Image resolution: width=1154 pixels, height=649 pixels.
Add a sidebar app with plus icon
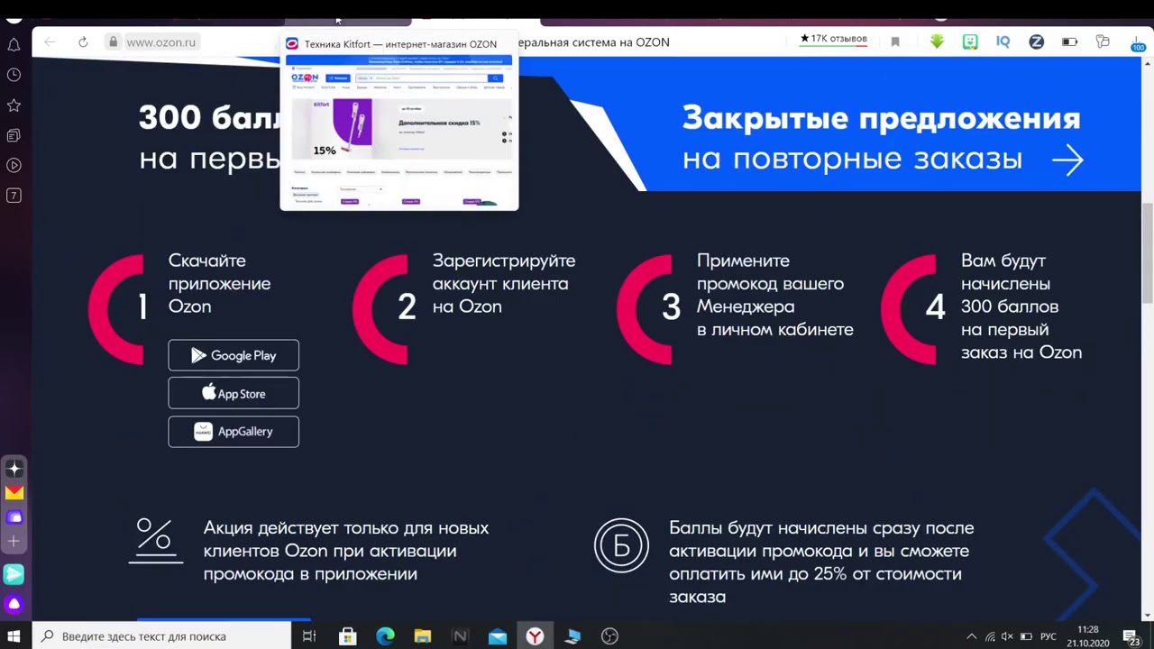click(14, 541)
